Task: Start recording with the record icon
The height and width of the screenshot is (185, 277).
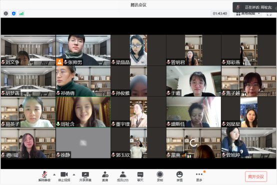Action: [160, 176]
